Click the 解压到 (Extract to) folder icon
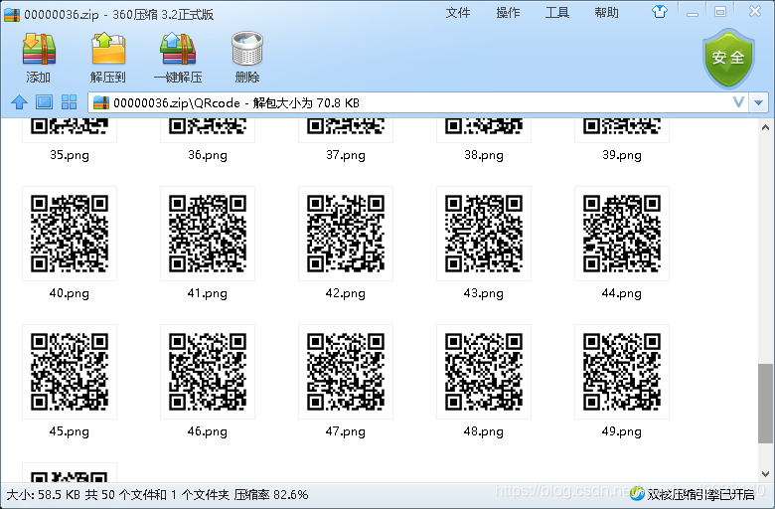775x509 pixels. point(108,49)
